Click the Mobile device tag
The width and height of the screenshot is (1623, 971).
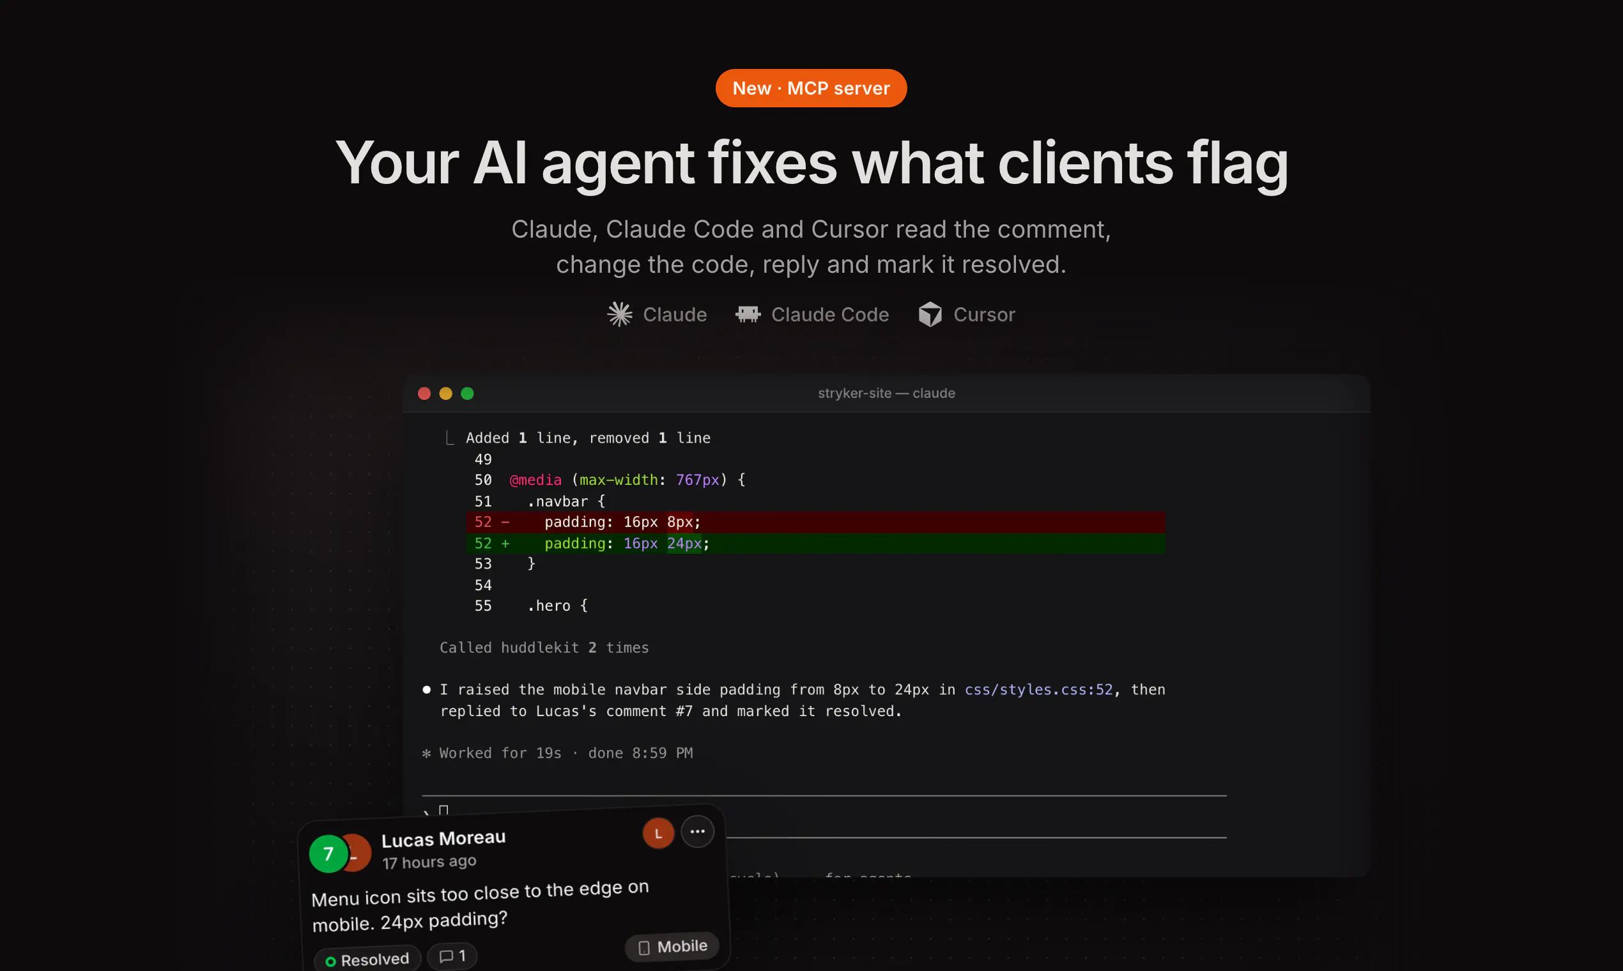click(672, 947)
